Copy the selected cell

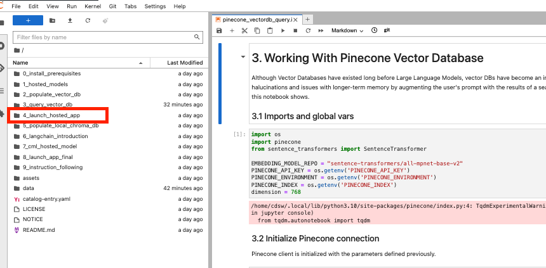(257, 30)
